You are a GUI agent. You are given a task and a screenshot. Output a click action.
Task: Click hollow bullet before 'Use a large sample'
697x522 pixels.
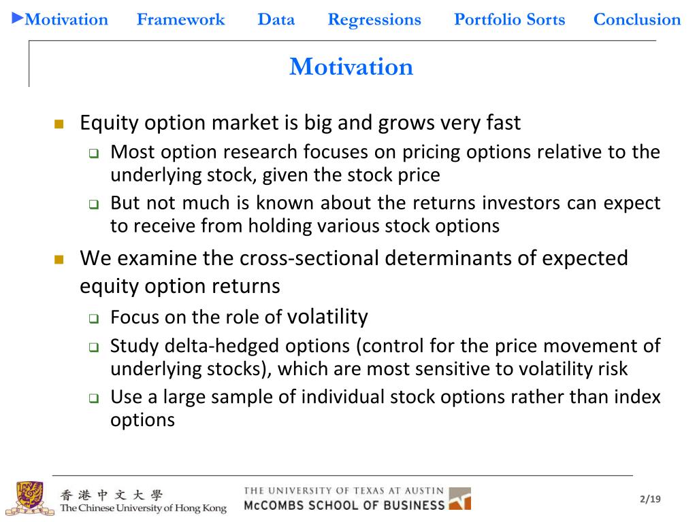(x=94, y=398)
